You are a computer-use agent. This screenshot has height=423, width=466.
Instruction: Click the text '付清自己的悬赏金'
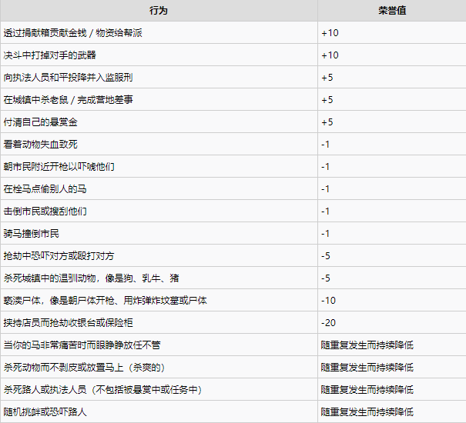point(40,122)
